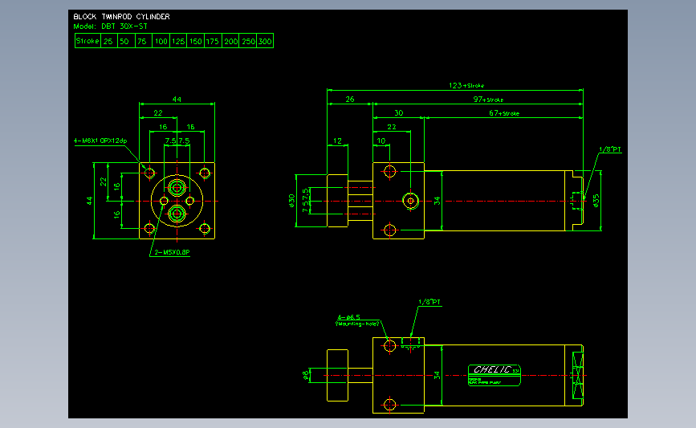Click the Stroke header cell in the table
Viewport: 696px width, 428px height.
pyautogui.click(x=88, y=41)
